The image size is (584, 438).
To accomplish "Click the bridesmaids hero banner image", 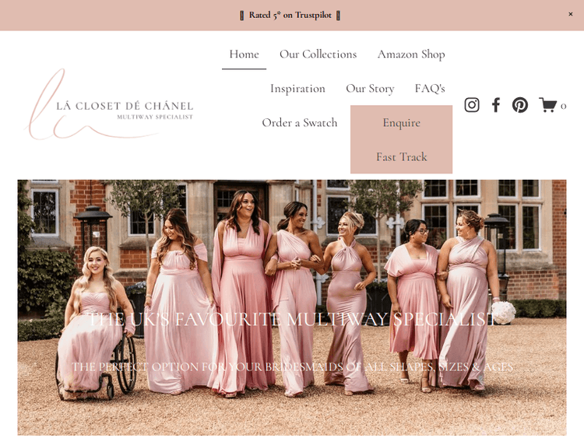I will pos(292,307).
